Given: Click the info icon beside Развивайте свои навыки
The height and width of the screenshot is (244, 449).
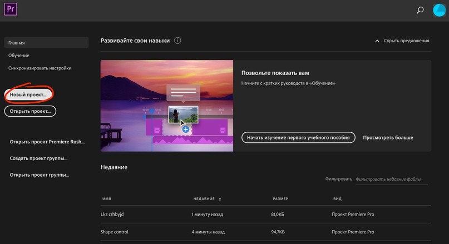Looking at the screenshot, I should tap(177, 41).
